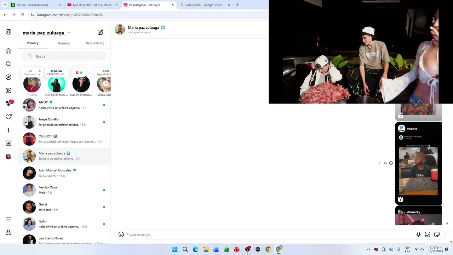
Task: Click address bar URL
Action: [70, 15]
